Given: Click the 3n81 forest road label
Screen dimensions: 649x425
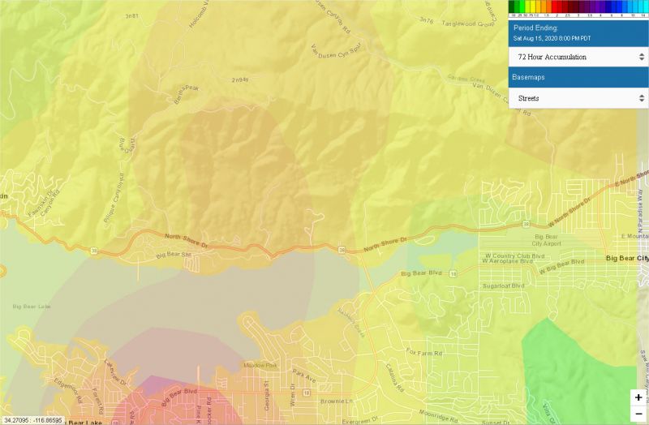Looking at the screenshot, I should pos(131,16).
